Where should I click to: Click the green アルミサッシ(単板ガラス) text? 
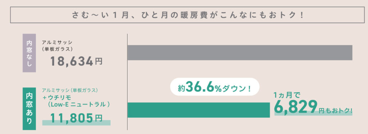70,90
